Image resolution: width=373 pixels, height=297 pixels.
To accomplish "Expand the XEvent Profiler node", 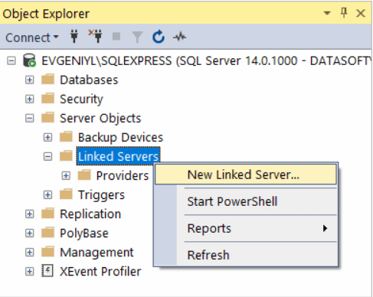I will [x=29, y=272].
